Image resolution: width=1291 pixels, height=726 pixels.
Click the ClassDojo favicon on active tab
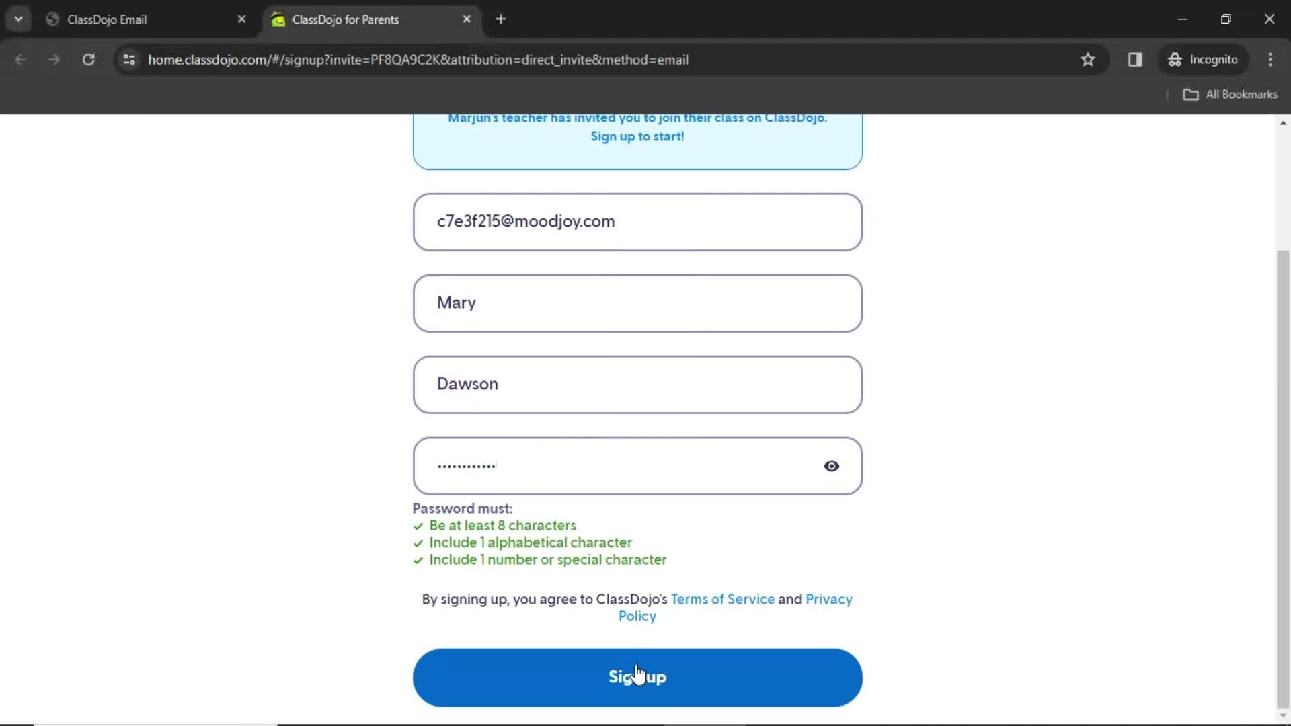(x=279, y=19)
